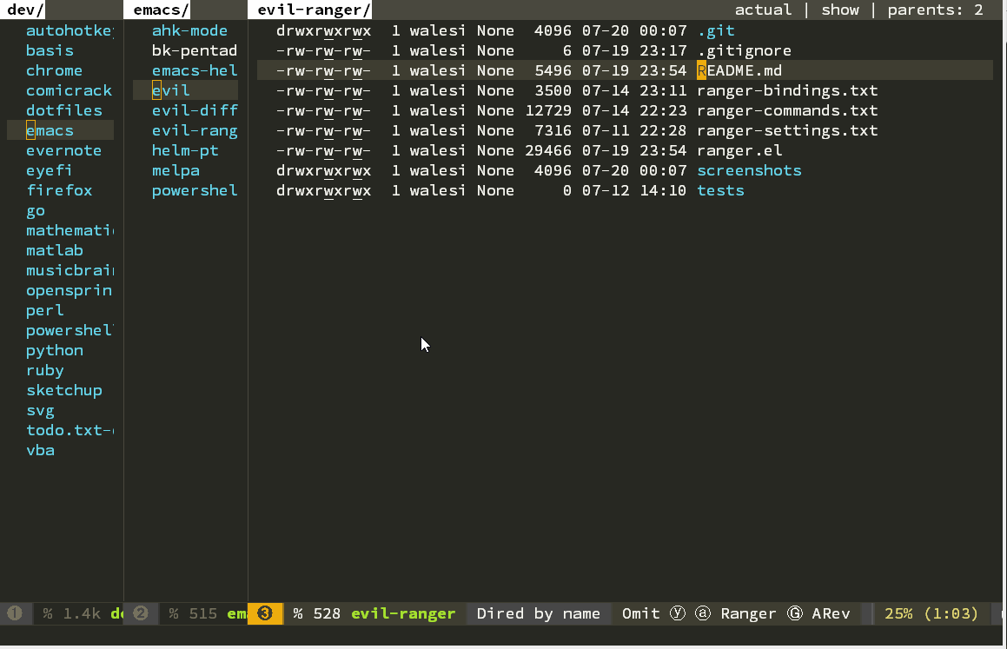
Task: Select dotfiles folder in dev pane
Action: tap(63, 109)
